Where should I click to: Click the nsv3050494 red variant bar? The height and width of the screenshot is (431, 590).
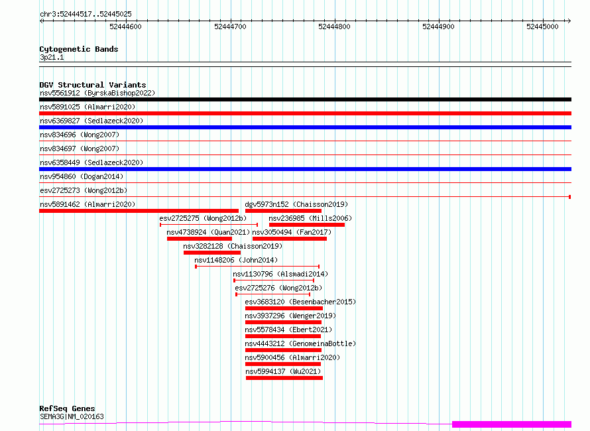click(290, 239)
